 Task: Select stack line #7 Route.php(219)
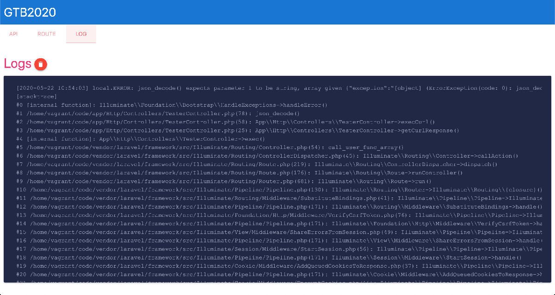pos(257,164)
